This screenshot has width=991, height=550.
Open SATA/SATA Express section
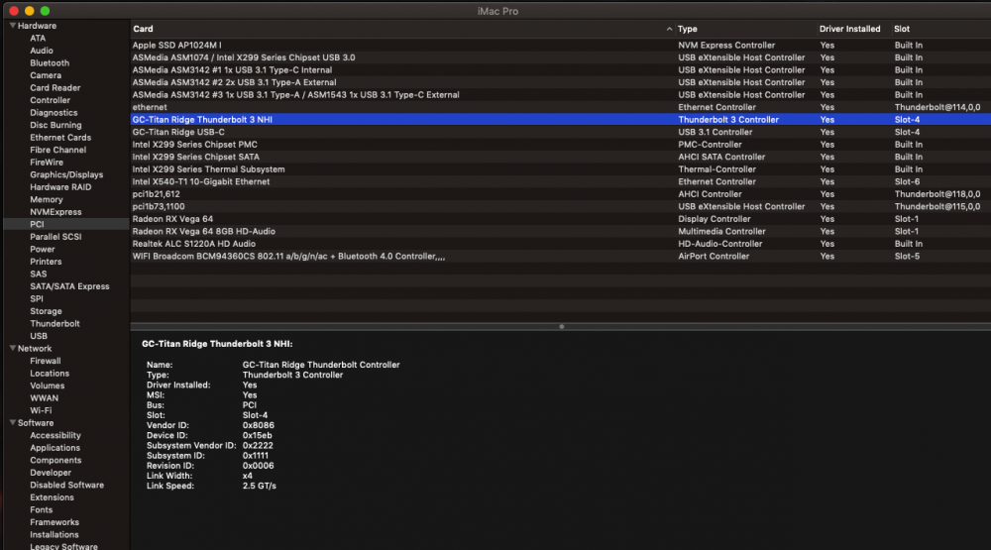coord(69,286)
